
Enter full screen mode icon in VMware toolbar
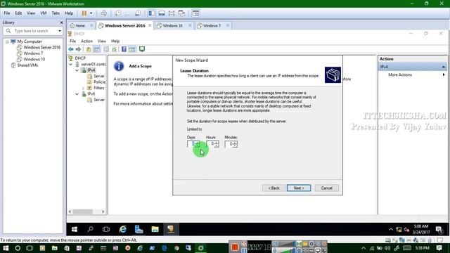click(172, 13)
